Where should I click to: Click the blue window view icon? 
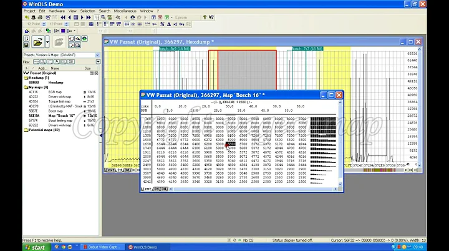(x=154, y=17)
